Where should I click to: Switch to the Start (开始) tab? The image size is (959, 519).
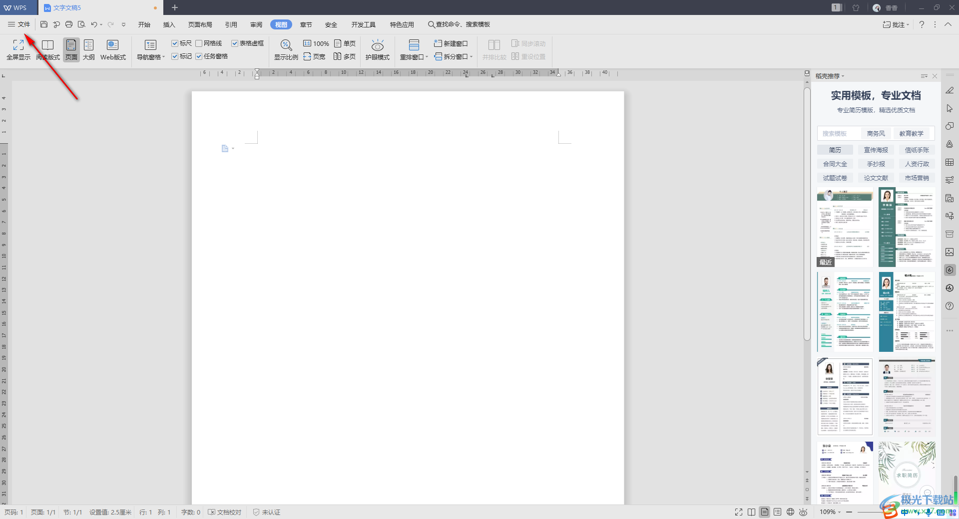pyautogui.click(x=144, y=24)
